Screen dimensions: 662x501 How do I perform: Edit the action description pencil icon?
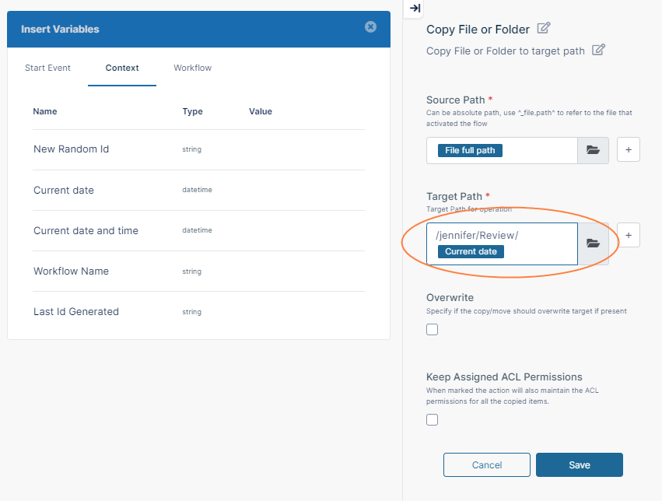point(598,50)
